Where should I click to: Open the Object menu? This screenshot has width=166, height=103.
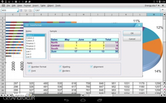coord(50,6)
